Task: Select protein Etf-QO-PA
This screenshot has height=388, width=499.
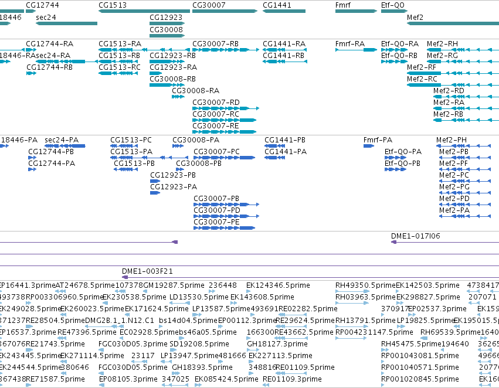Action: point(403,152)
